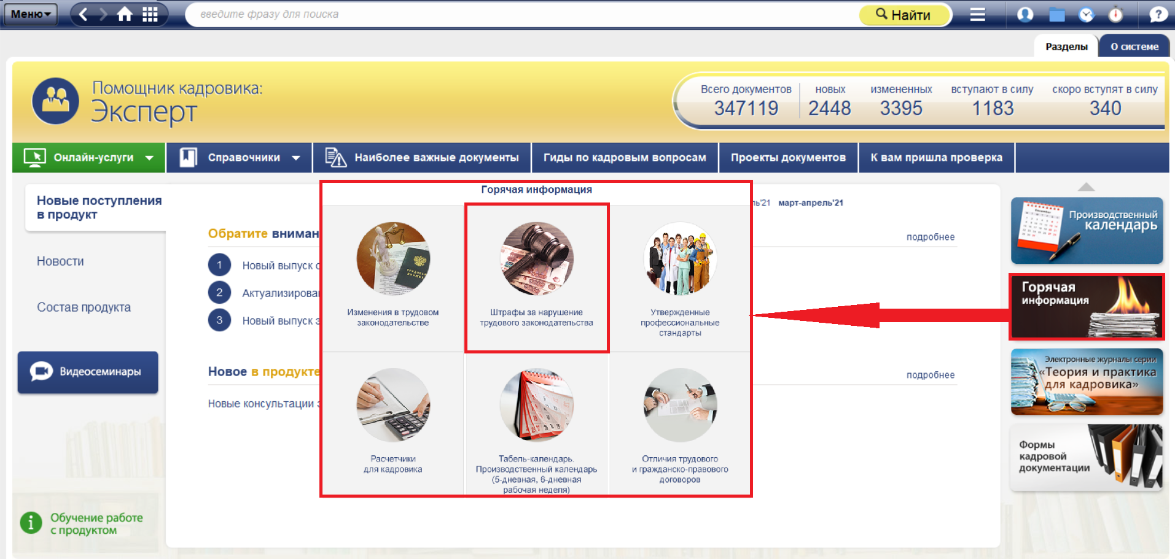Open the hamburger list icon beside search
The image size is (1175, 559).
pos(977,14)
